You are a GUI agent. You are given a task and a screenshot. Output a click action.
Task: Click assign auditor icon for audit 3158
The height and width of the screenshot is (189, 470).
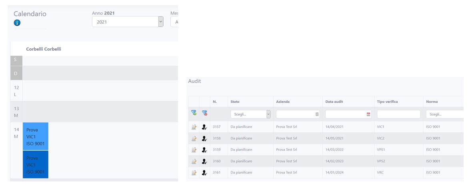(204, 139)
